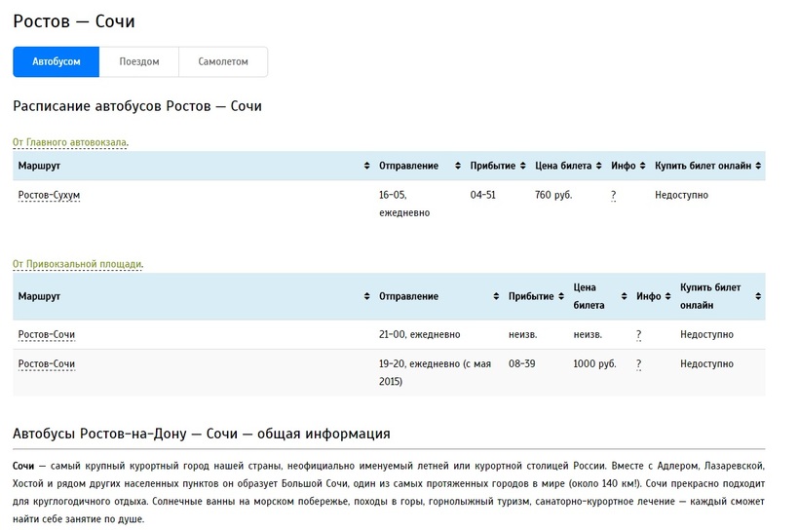Click the Ростов-Сухум route link
The height and width of the screenshot is (530, 799).
49,195
